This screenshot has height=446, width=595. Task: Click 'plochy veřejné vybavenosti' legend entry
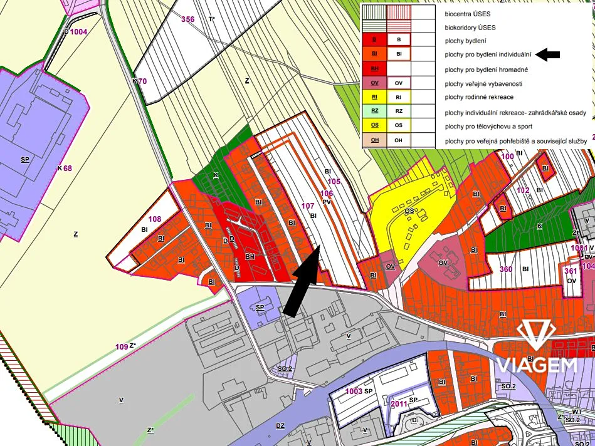[x=483, y=84]
